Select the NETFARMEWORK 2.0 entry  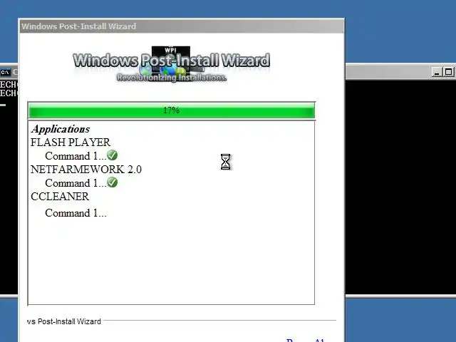coord(86,170)
